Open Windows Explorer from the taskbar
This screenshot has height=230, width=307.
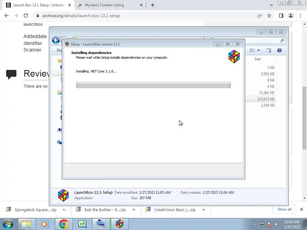27,224
